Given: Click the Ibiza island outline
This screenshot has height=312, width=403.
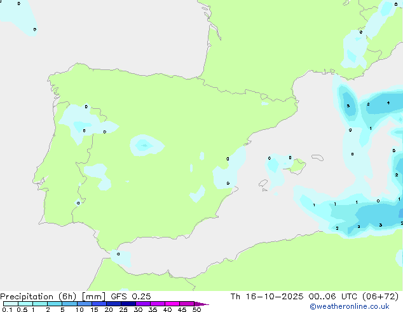Looking at the screenshot, I should click(x=263, y=183).
